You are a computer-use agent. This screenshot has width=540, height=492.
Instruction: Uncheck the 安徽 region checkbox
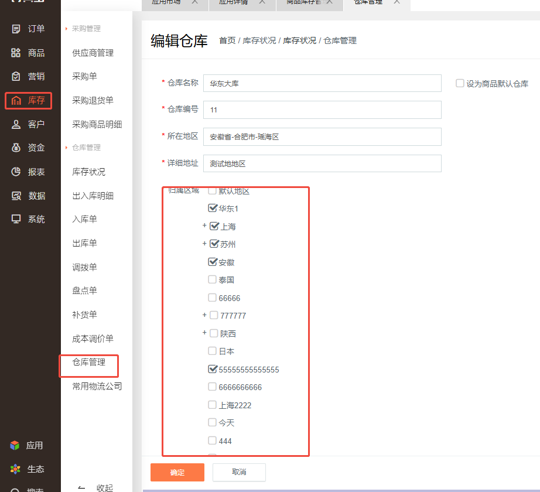tap(213, 262)
